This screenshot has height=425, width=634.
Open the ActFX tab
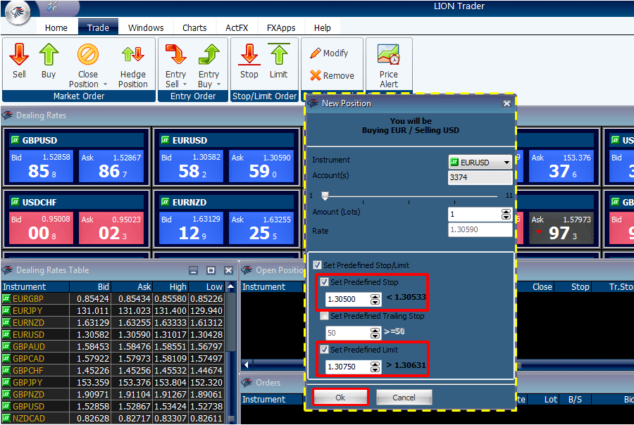click(x=237, y=28)
